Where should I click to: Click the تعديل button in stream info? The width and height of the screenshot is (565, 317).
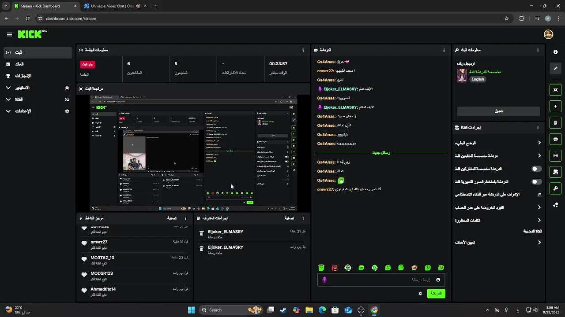coord(498,111)
